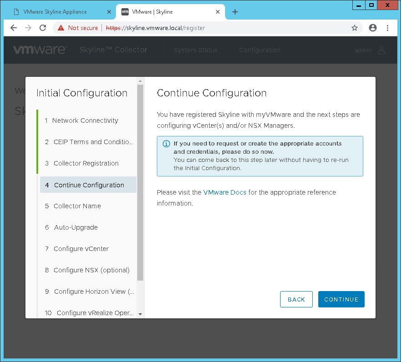
Task: Go back using the browser back arrow
Action: click(14, 28)
